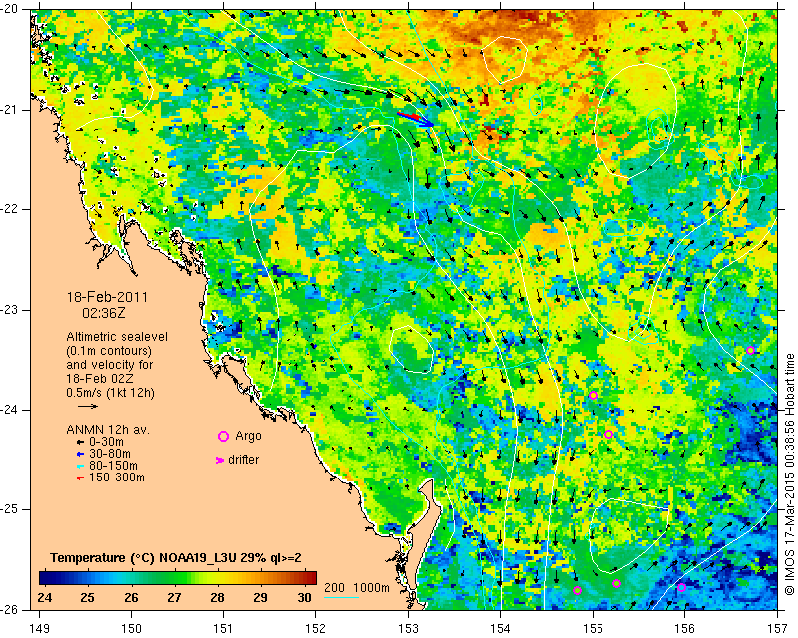Select the blue 30-80m arrow legend symbol

(x=80, y=454)
